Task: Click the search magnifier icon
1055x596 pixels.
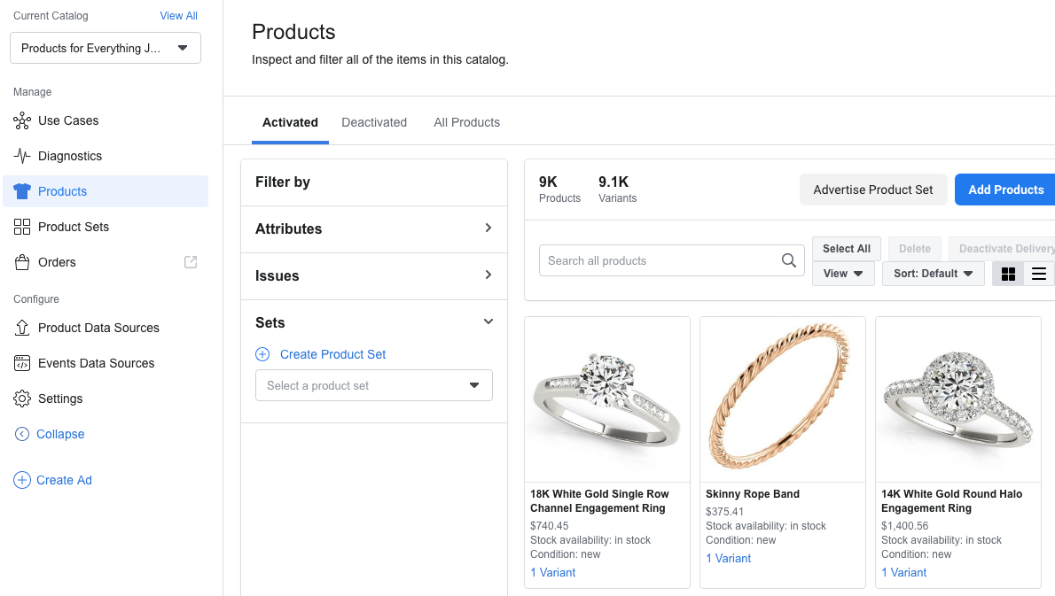Action: point(788,260)
